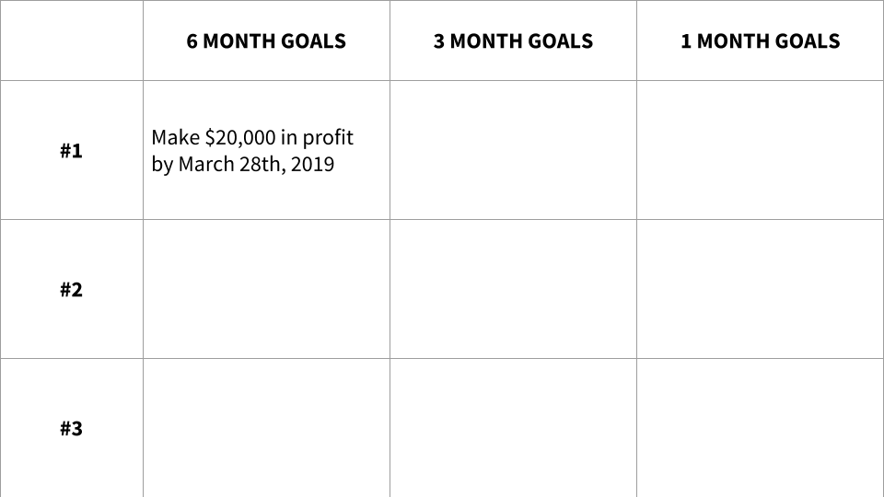Click the #1 row label
The height and width of the screenshot is (497, 884).
71,150
